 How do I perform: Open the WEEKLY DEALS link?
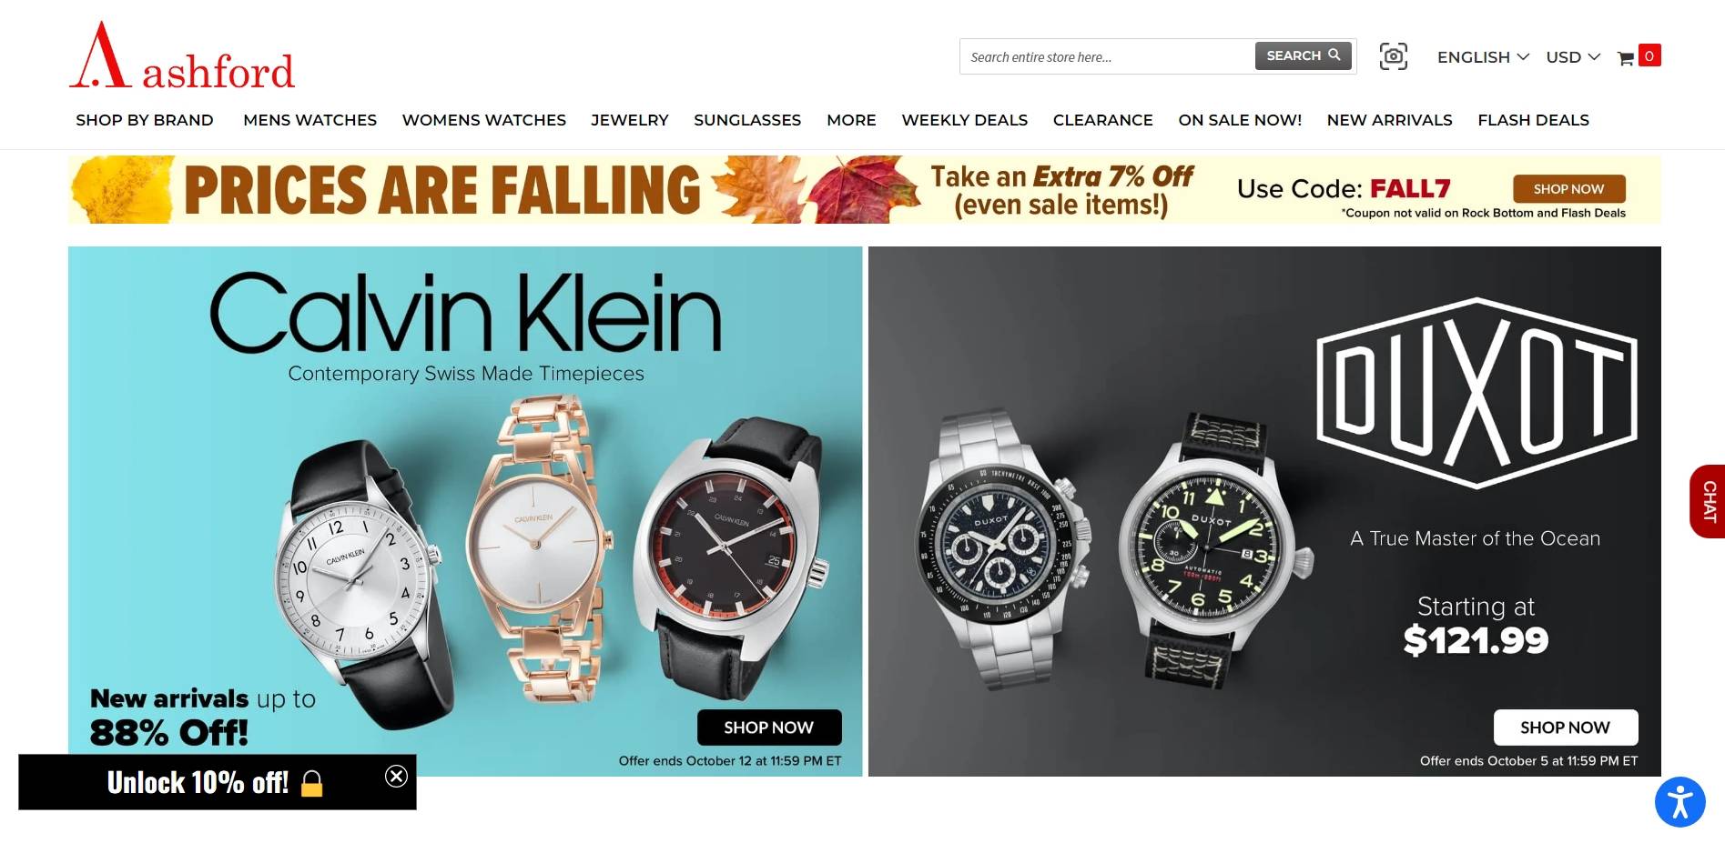964,120
